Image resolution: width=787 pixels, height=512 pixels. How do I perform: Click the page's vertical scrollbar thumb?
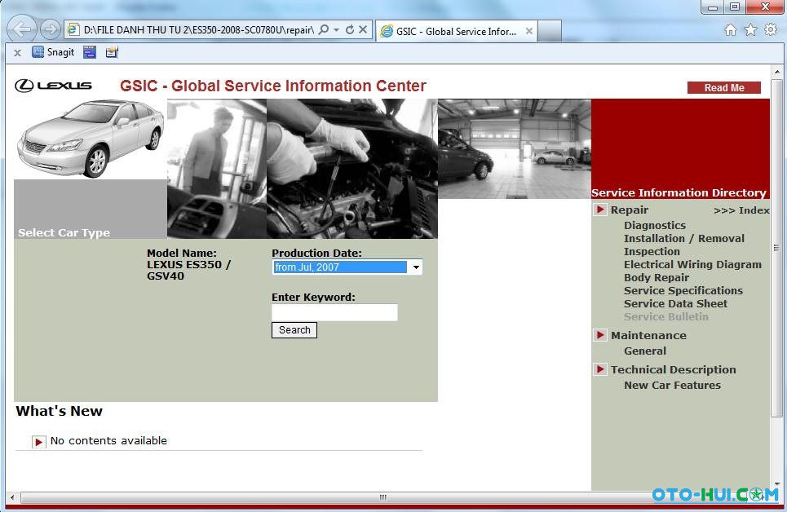(777, 247)
